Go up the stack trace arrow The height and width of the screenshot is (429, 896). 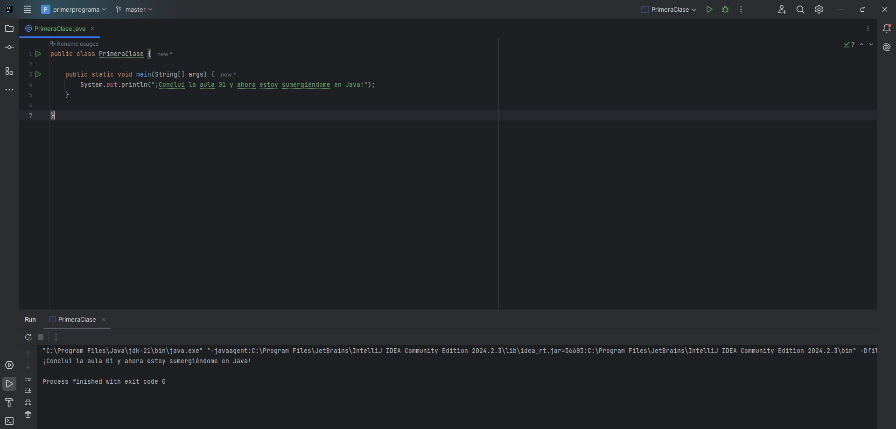[28, 354]
